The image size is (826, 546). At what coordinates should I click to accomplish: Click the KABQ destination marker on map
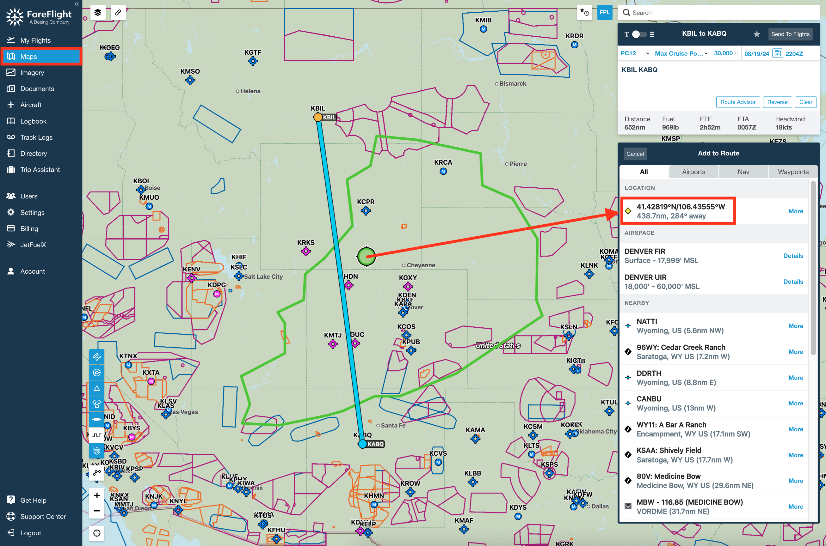pos(362,444)
